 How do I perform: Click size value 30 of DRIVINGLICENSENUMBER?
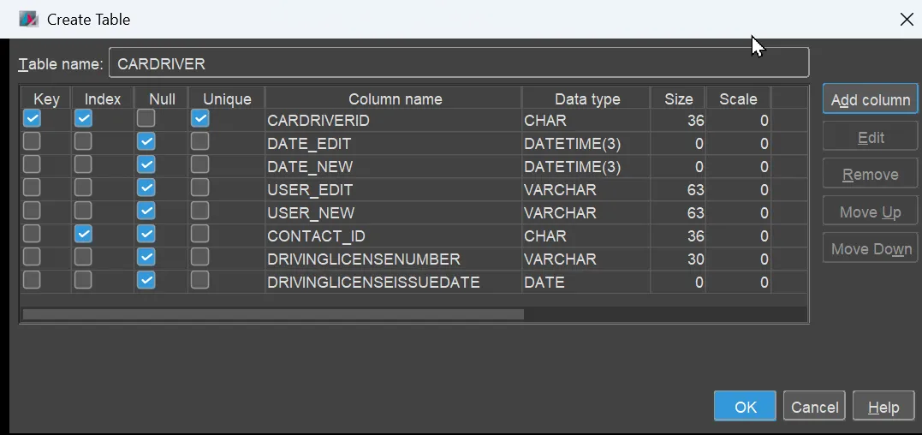point(678,259)
